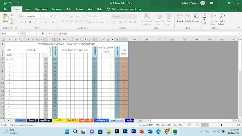242x136 pixels.
Task: Undo the last action
Action: click(11, 3)
